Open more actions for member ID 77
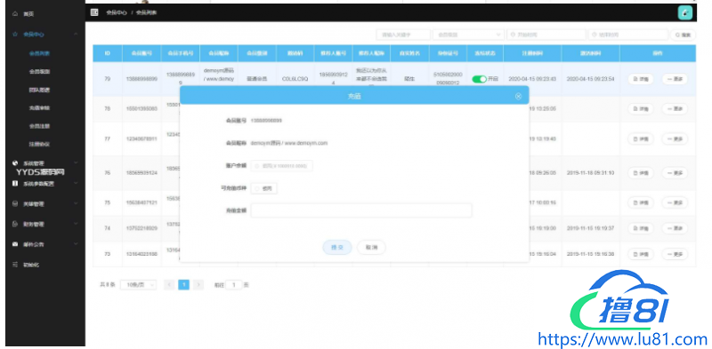712x349 pixels. (675, 139)
